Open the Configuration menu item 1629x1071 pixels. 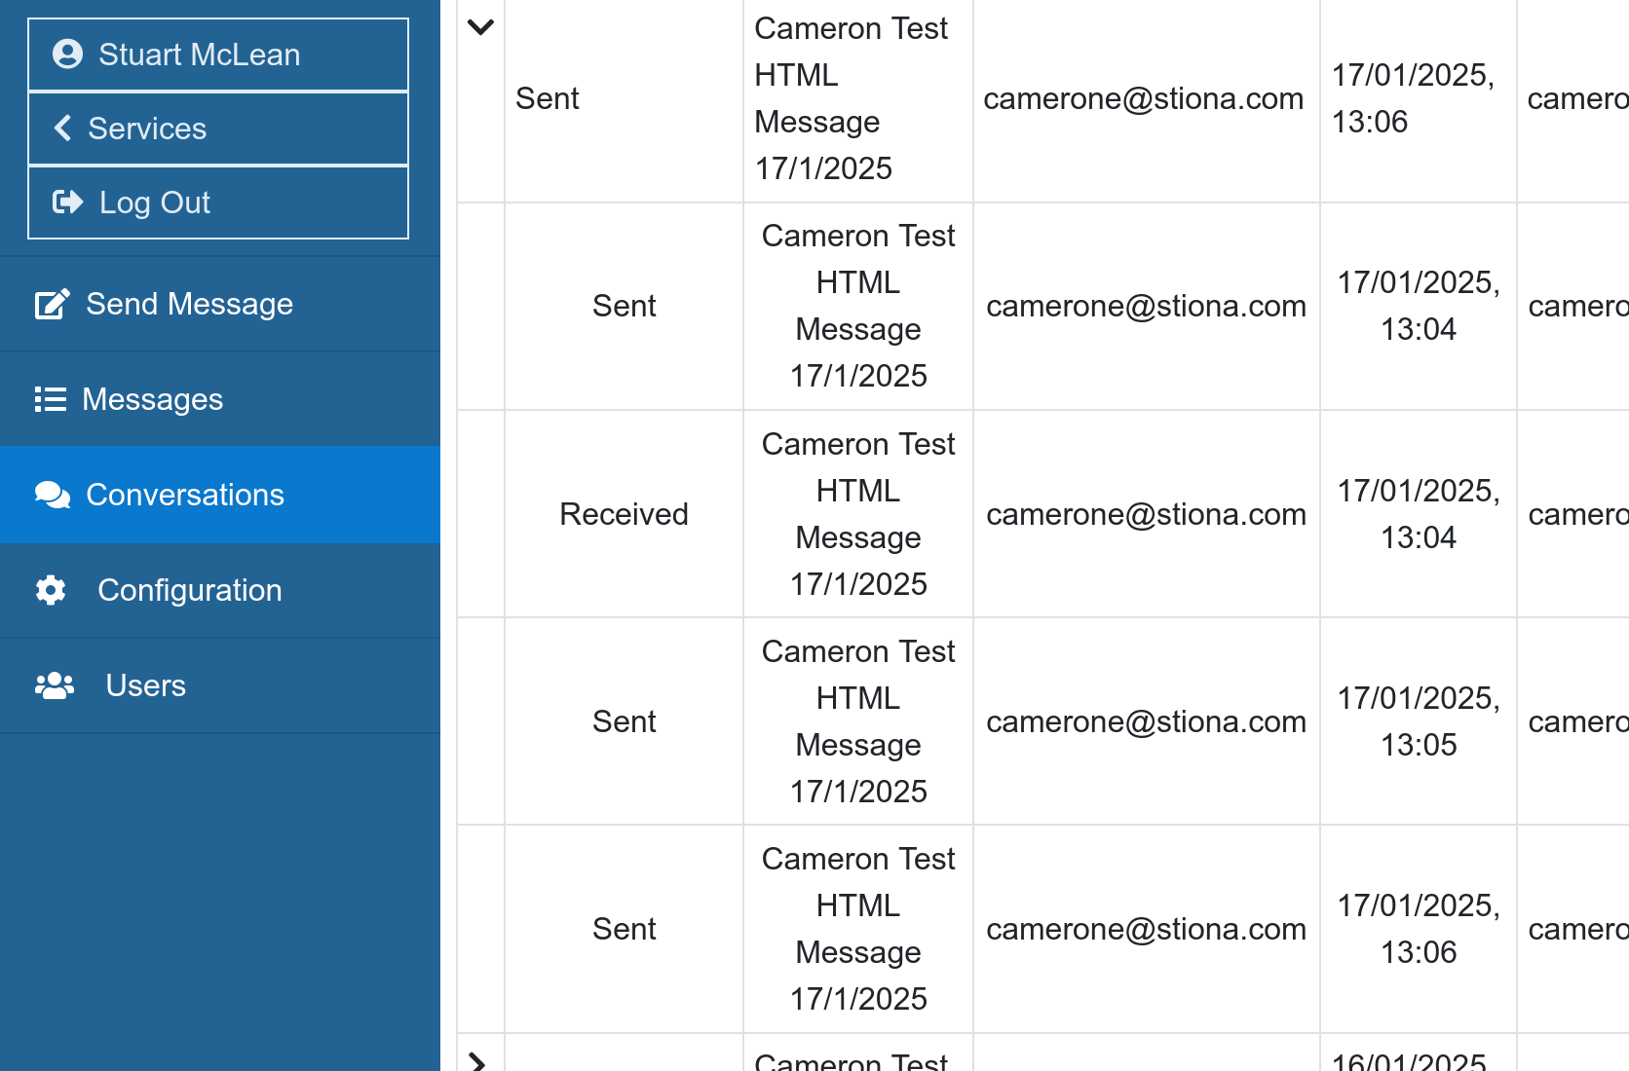coord(220,590)
